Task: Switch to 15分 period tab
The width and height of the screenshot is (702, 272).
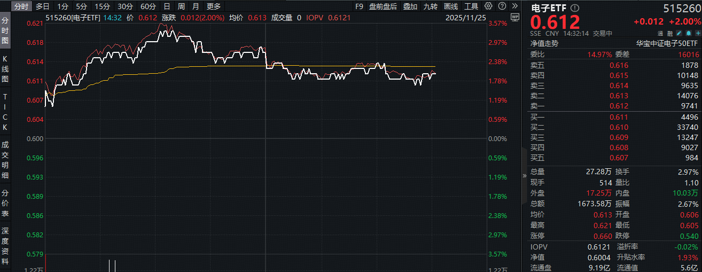Action: [102, 6]
